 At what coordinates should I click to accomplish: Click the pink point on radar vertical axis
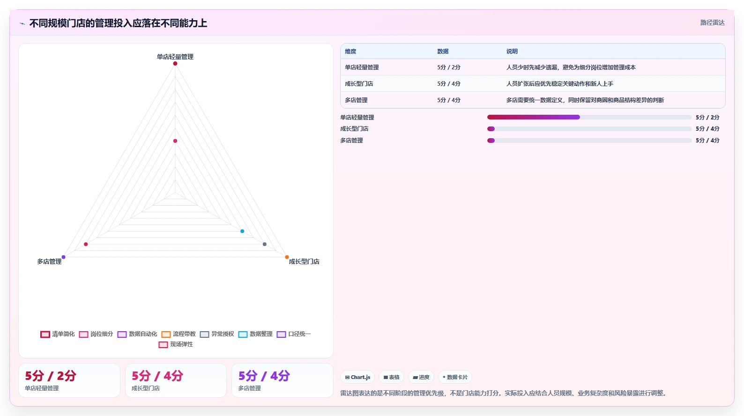(175, 141)
